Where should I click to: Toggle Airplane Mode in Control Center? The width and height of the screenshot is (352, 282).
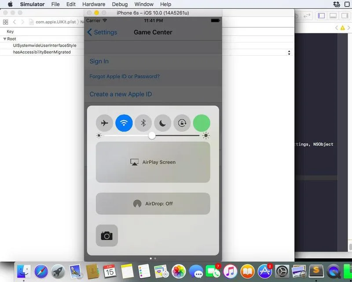point(104,123)
